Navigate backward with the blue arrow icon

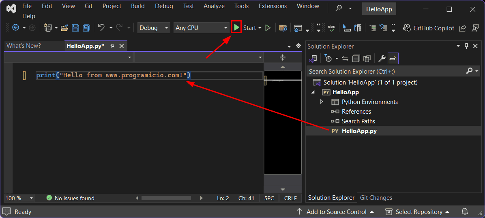15,28
